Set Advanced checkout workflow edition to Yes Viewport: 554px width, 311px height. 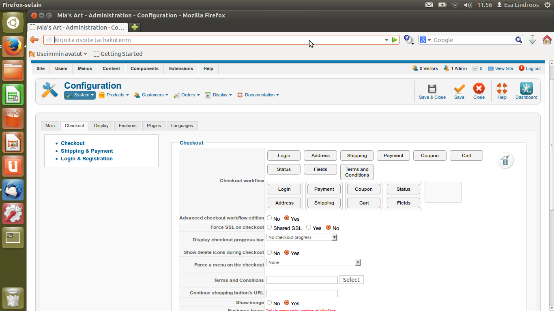tap(287, 218)
